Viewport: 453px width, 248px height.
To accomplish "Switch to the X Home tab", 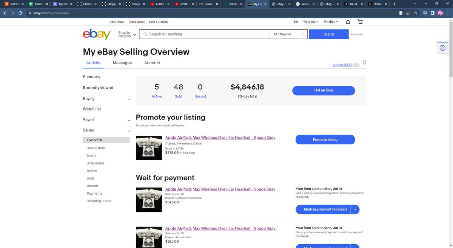I will pyautogui.click(x=377, y=4).
